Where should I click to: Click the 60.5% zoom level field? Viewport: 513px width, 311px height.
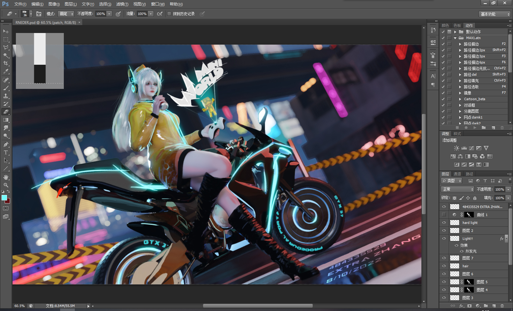click(20, 306)
